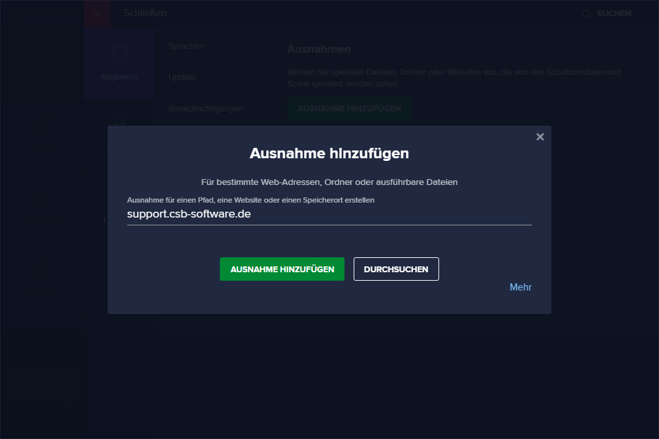This screenshot has height=439, width=659.
Task: Follow the Mehr link in the dialog
Action: pyautogui.click(x=520, y=287)
